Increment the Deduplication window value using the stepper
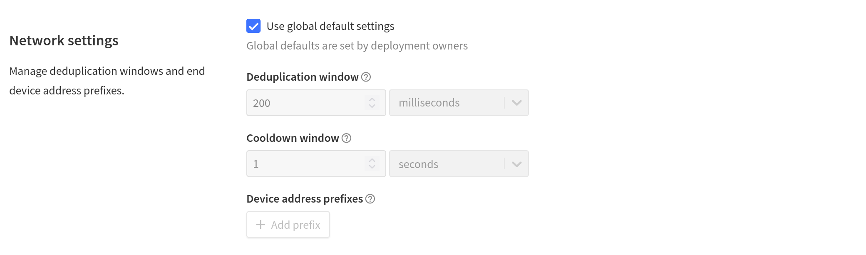 372,99
